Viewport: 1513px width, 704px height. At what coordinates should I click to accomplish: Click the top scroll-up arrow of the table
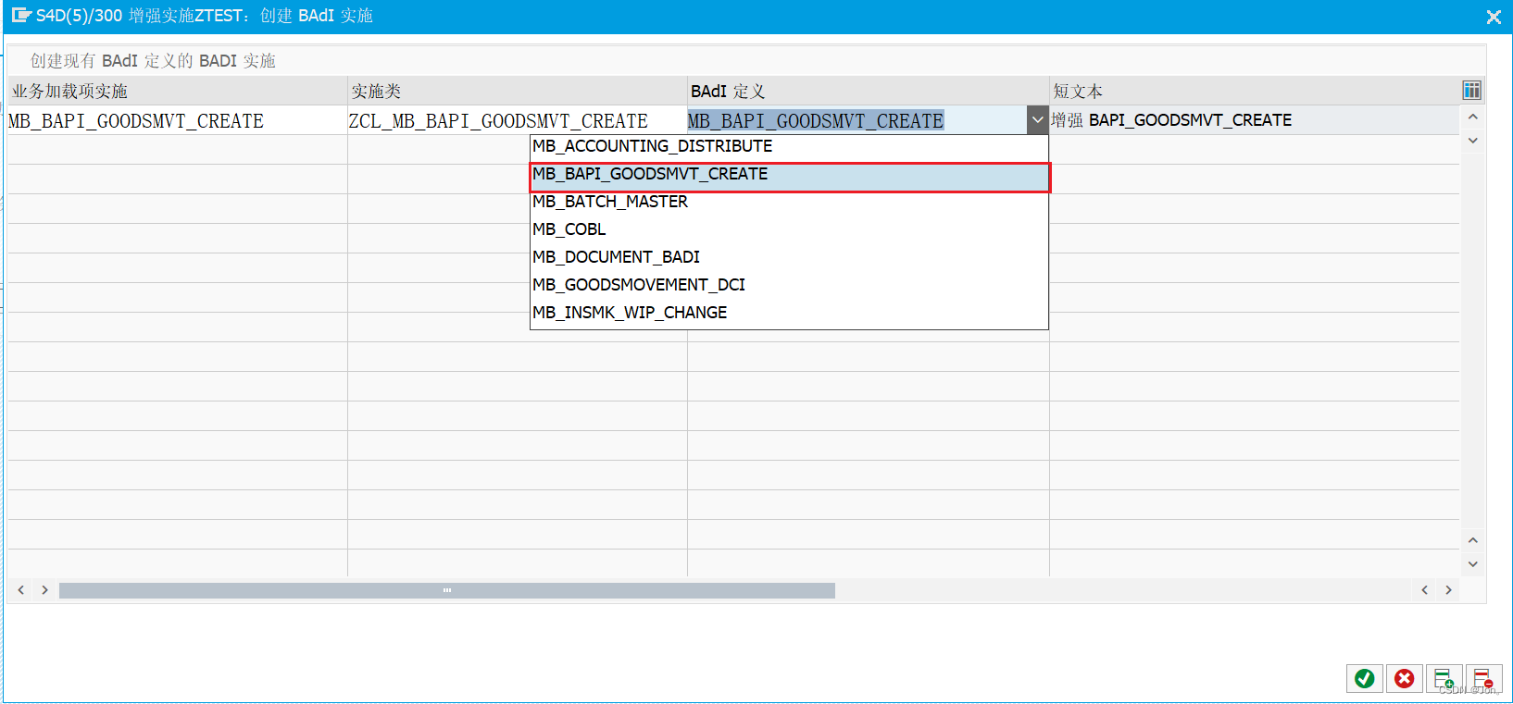coord(1472,117)
